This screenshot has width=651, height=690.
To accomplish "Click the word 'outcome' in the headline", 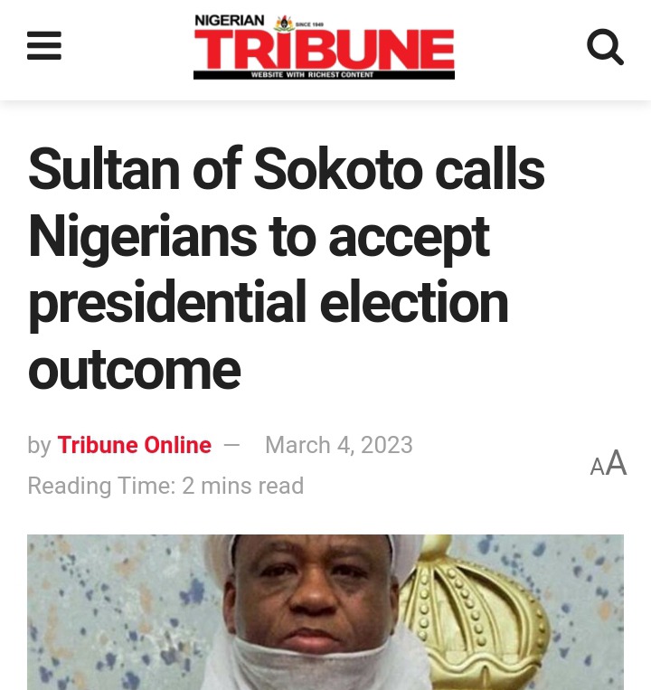I will pyautogui.click(x=134, y=370).
